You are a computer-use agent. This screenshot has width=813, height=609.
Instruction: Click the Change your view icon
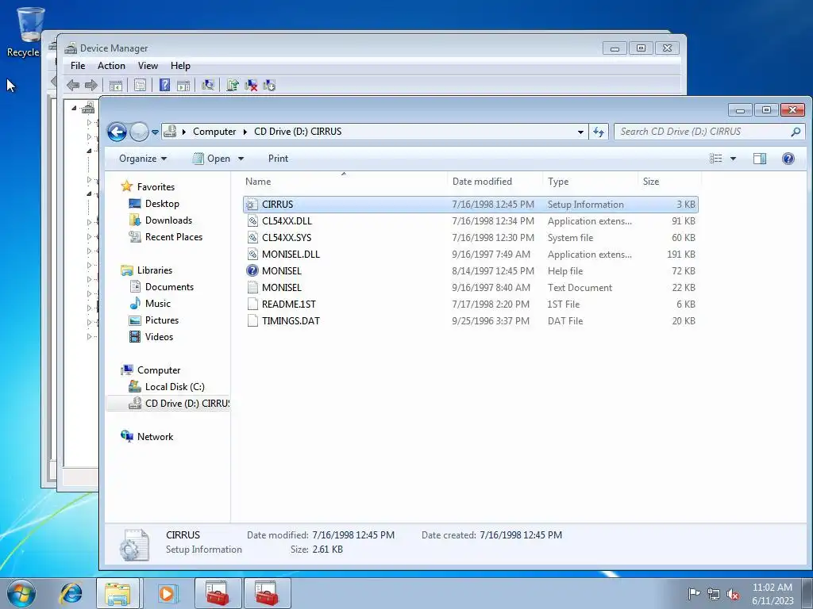click(x=715, y=159)
